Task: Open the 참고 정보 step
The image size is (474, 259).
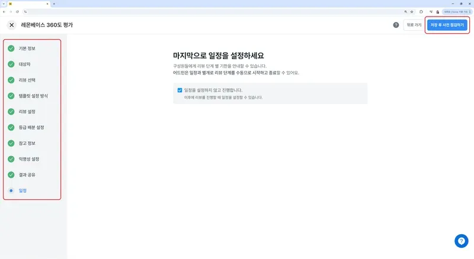Action: (x=27, y=143)
